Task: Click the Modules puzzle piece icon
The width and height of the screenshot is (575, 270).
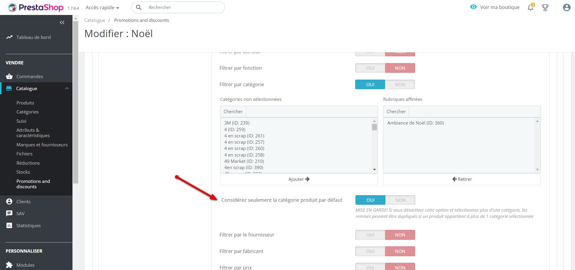Action: click(9, 265)
